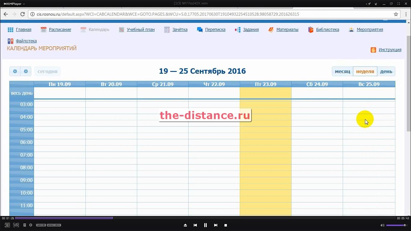Switch calendar to день view
Image resolution: width=411 pixels, height=231 pixels.
pyautogui.click(x=386, y=71)
